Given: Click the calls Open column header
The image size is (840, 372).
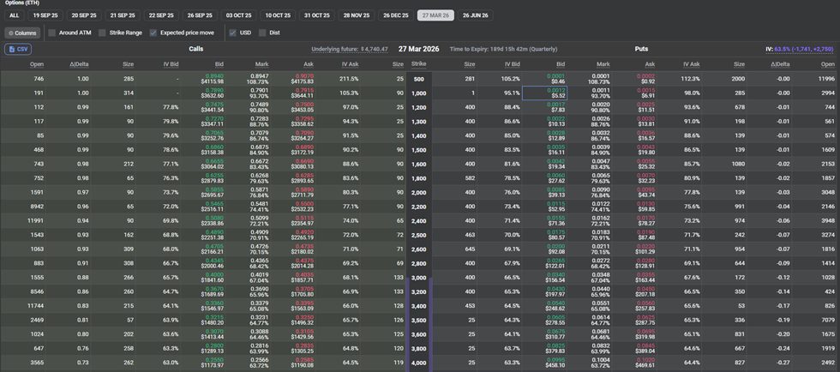Looking at the screenshot, I should click(37, 63).
